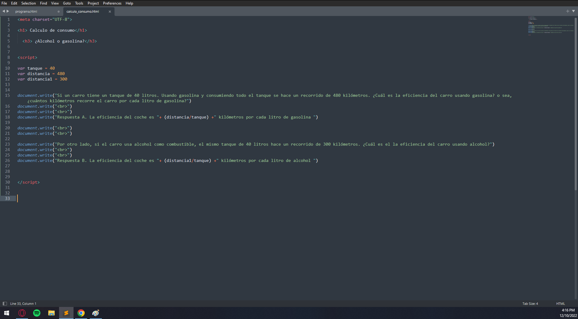Viewport: 578px width, 319px height.
Task: Click the closing </script> tag
Action: (29, 182)
